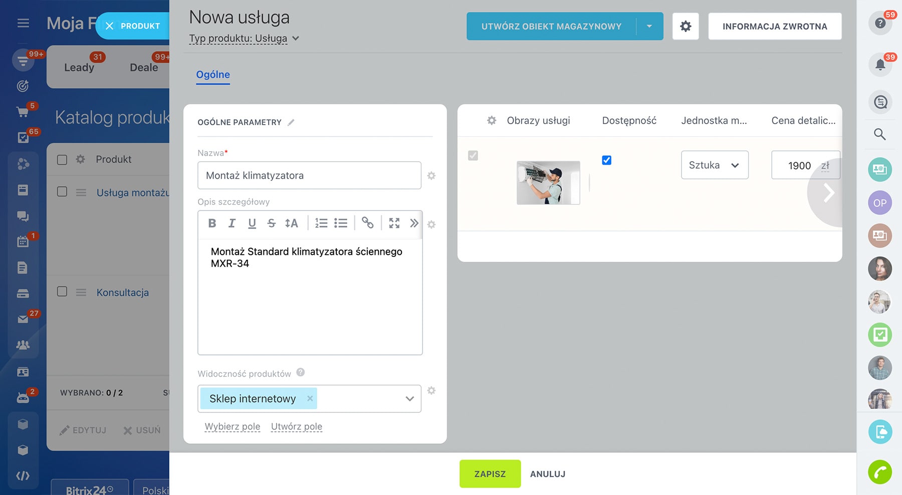Open notifications bell in right panel
902x495 pixels.
coord(880,65)
